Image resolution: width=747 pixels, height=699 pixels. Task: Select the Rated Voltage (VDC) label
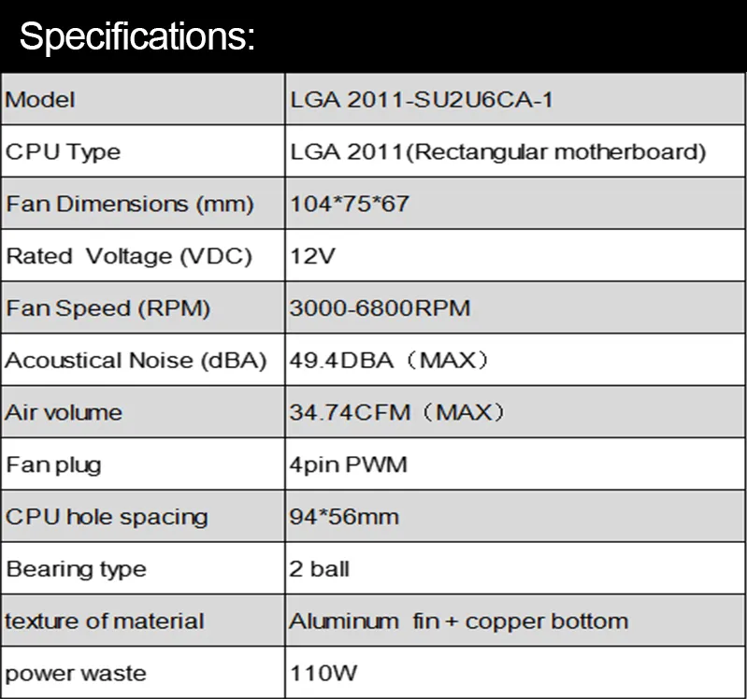(x=129, y=256)
